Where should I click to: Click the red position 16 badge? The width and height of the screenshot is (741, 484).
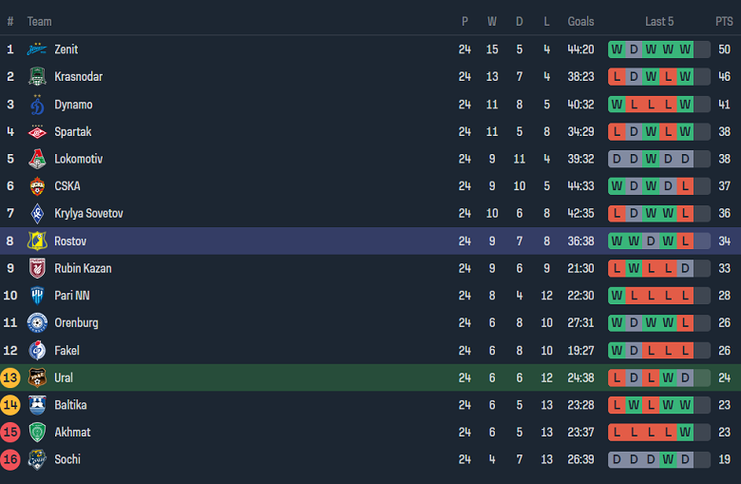10,459
